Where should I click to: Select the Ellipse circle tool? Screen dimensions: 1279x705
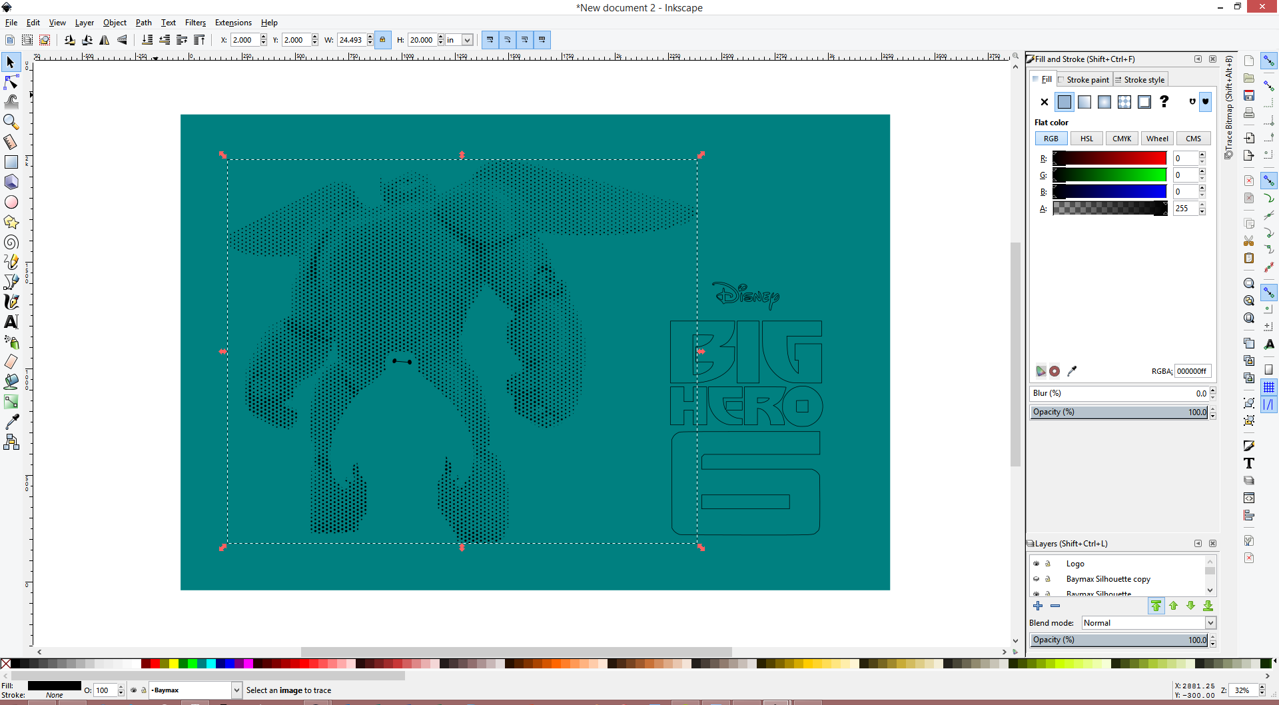(x=11, y=202)
